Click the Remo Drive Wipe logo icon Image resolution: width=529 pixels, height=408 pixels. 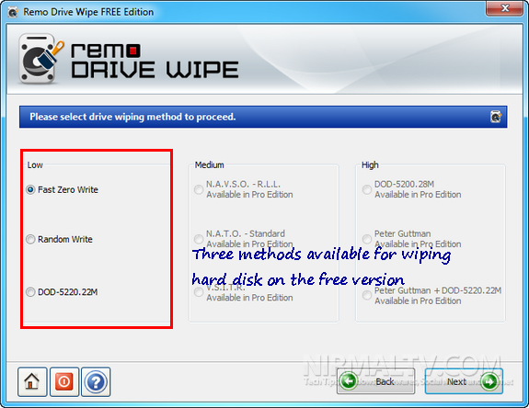click(40, 58)
